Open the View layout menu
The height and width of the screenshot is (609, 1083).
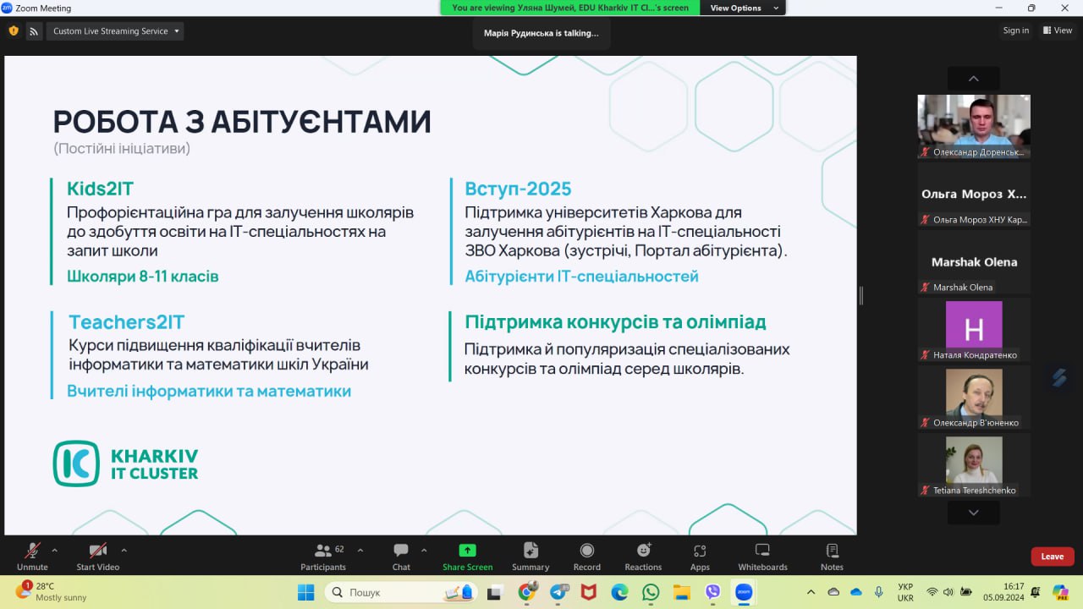tap(1058, 30)
